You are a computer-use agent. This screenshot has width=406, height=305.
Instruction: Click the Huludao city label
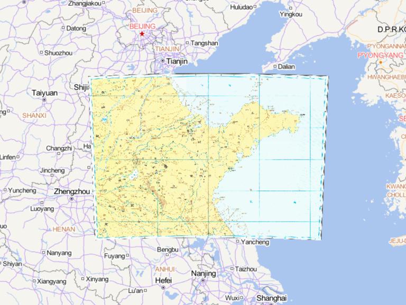point(241,7)
